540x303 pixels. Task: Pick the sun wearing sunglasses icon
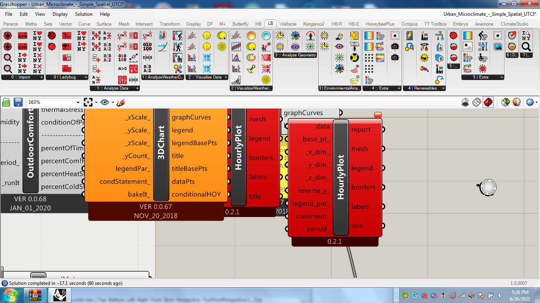coord(425,58)
